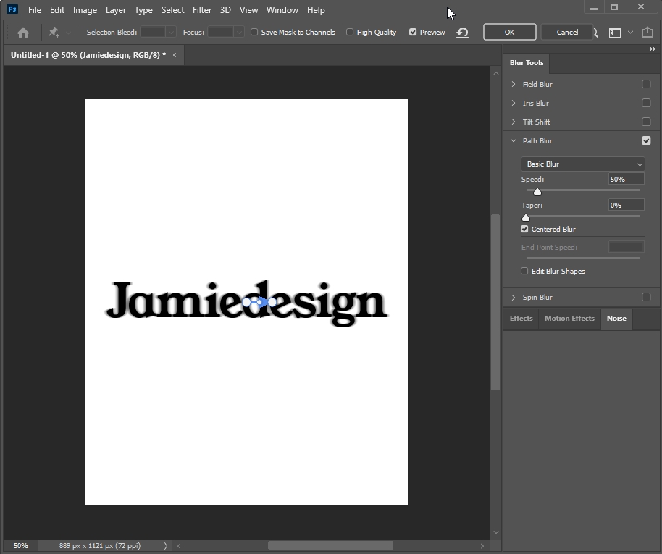662x554 pixels.
Task: Enable the High Quality checkbox
Action: pos(350,32)
